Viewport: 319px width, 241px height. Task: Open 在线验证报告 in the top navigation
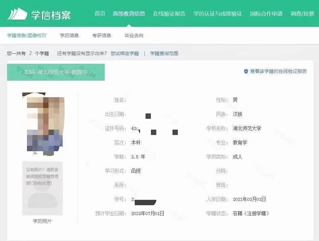tap(169, 14)
